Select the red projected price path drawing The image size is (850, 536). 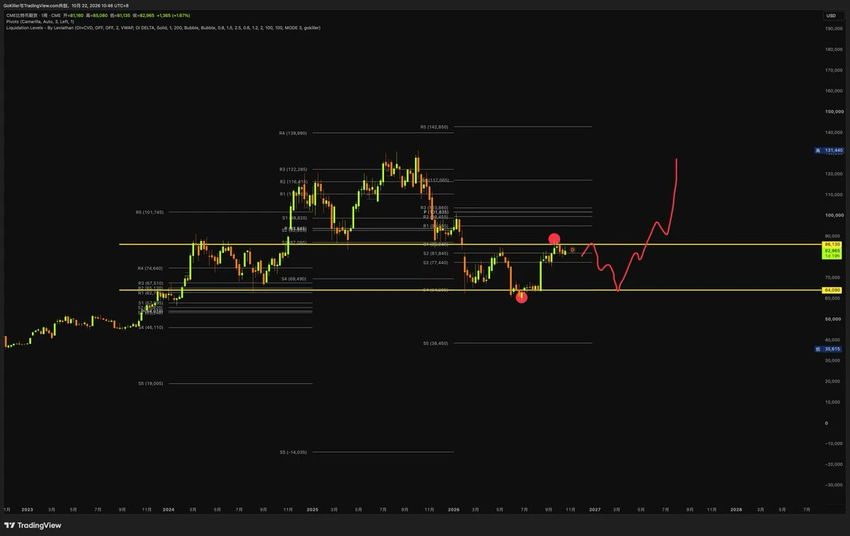click(629, 225)
